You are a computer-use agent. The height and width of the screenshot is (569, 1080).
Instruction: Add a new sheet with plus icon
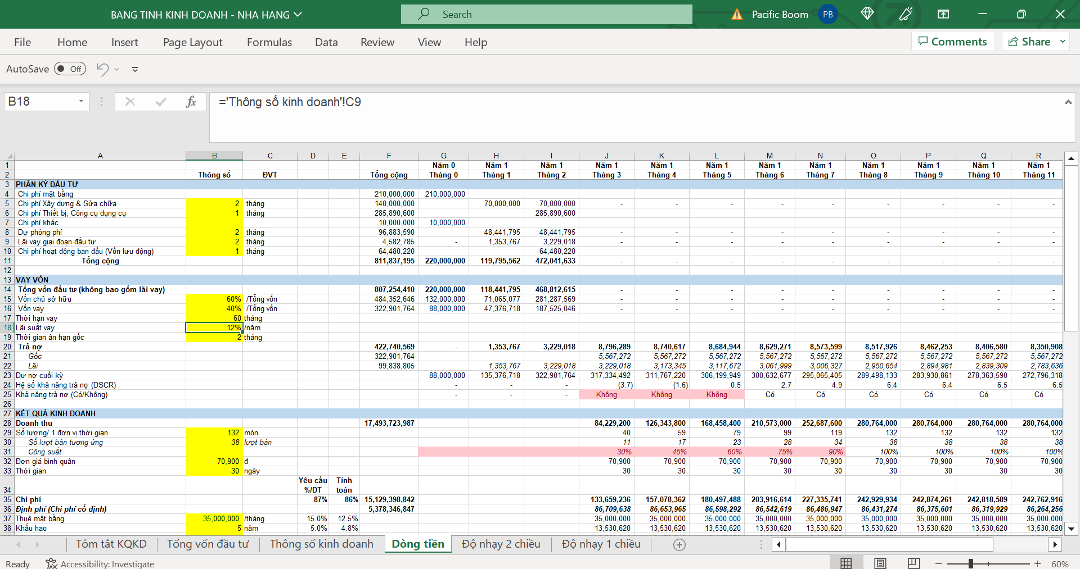click(679, 544)
